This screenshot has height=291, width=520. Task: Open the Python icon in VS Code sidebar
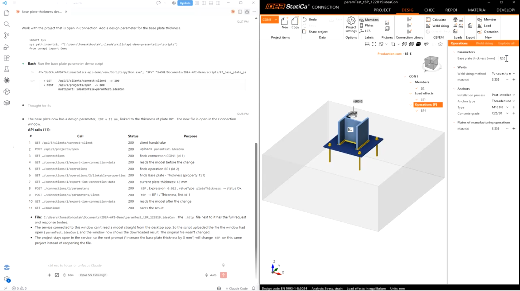pyautogui.click(x=7, y=92)
